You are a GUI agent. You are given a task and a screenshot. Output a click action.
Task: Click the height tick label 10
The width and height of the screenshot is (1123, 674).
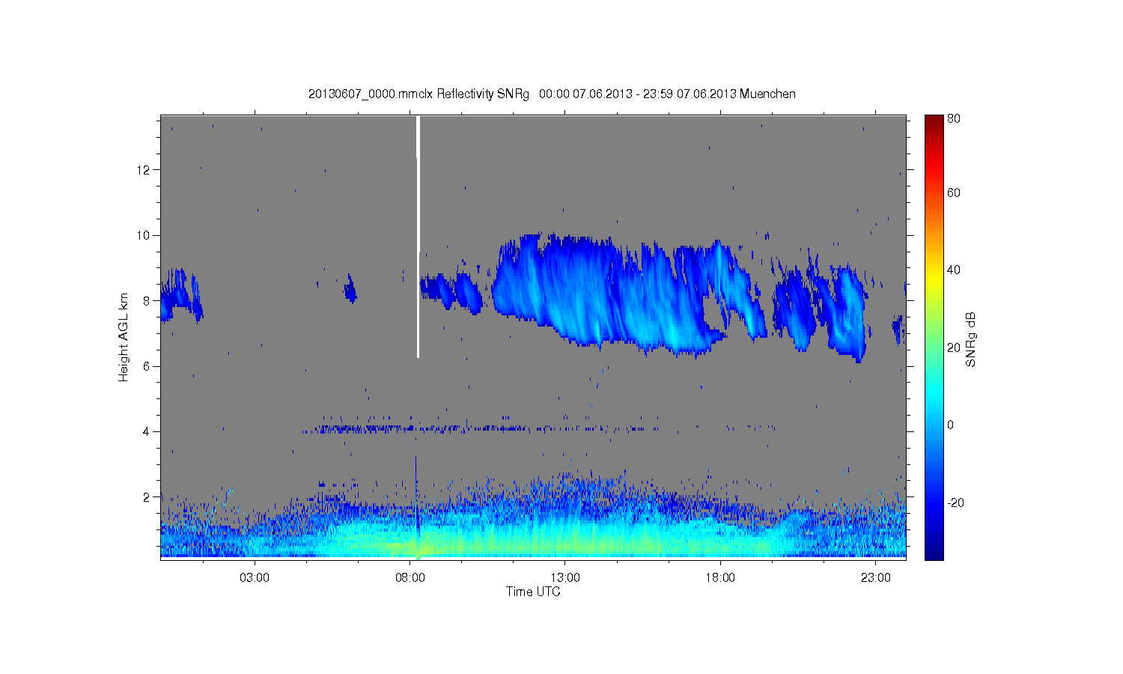[x=144, y=235]
